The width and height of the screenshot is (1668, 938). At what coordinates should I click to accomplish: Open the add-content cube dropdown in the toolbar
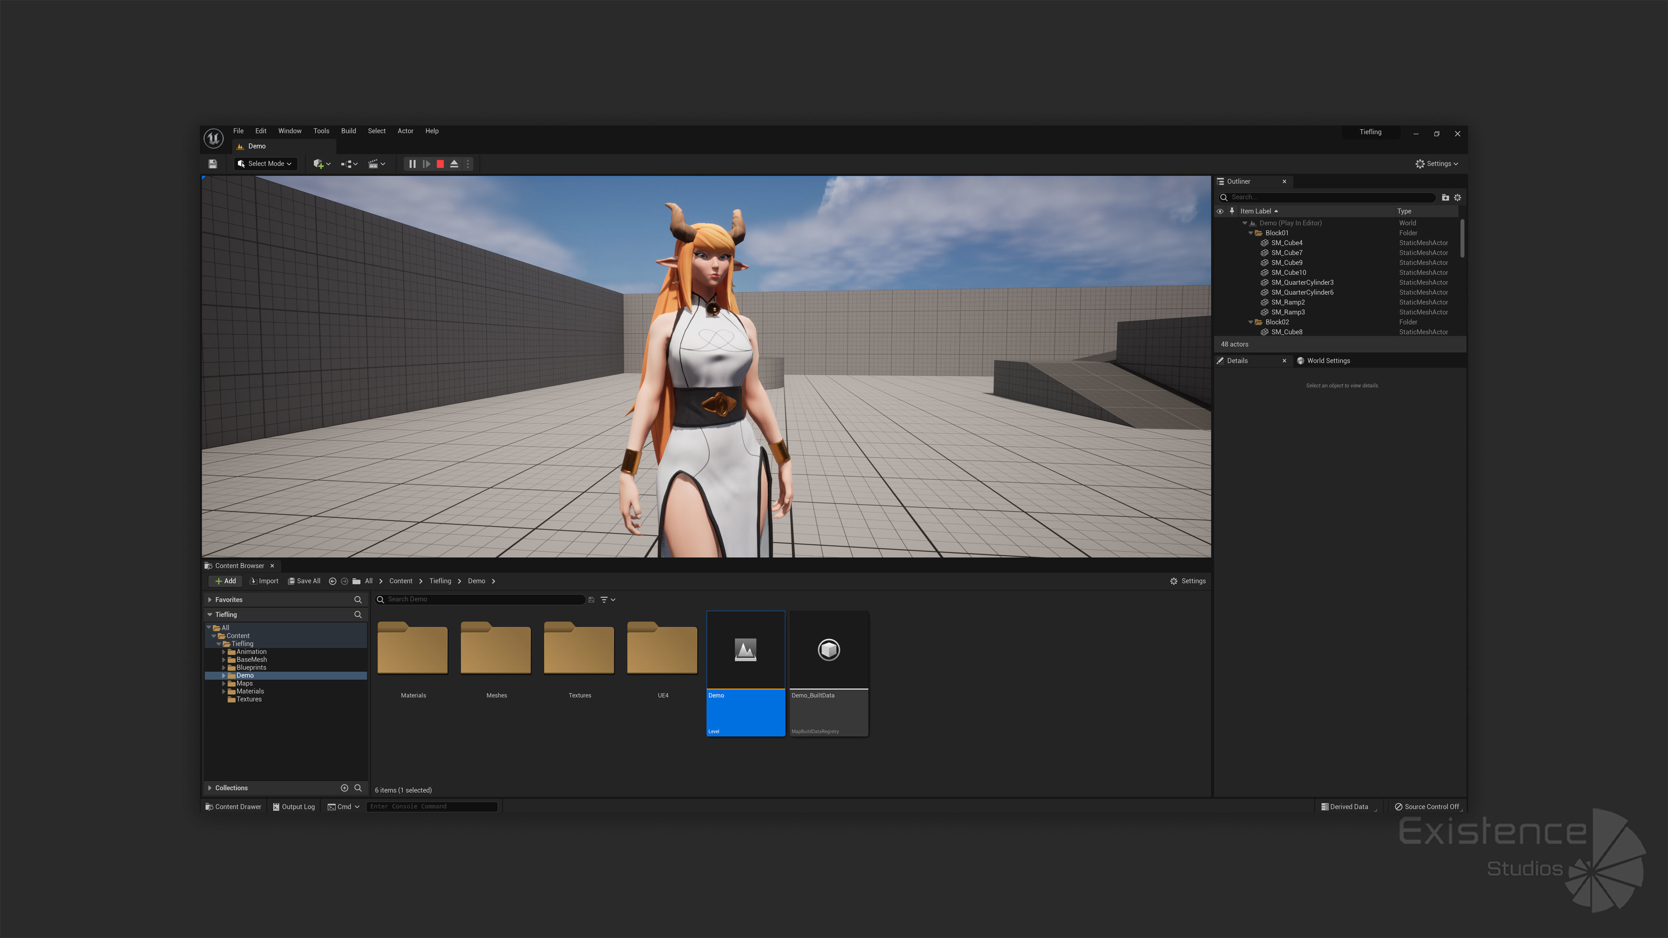[x=322, y=164]
